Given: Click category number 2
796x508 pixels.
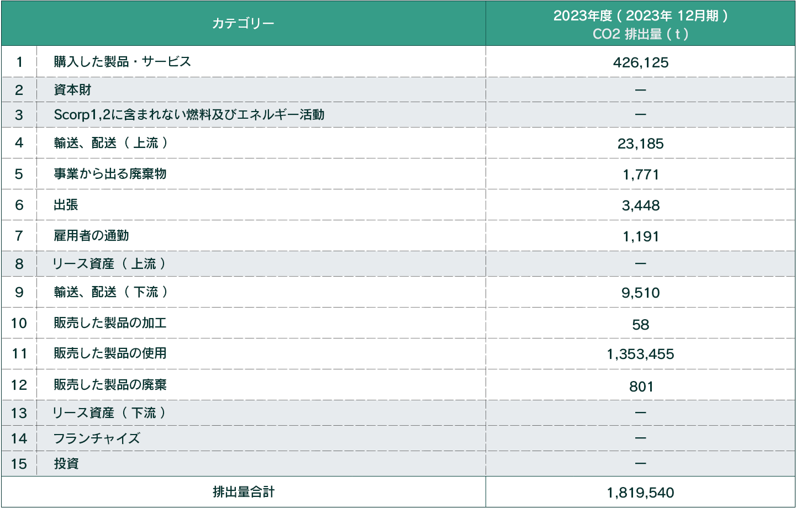Looking at the screenshot, I should click(19, 90).
